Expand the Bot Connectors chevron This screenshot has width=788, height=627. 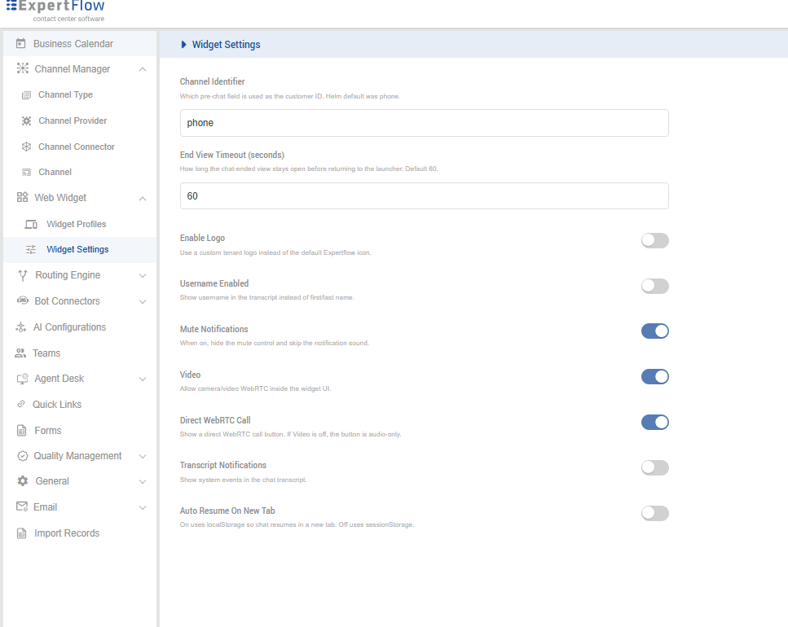(x=143, y=302)
